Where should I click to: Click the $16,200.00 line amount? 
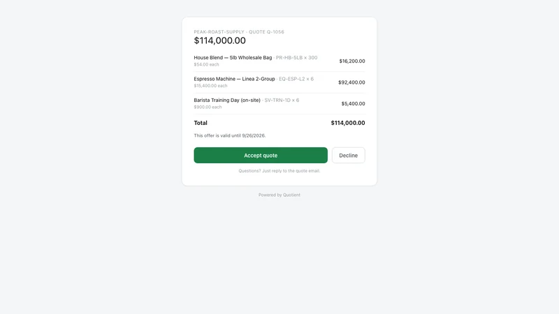(x=352, y=61)
